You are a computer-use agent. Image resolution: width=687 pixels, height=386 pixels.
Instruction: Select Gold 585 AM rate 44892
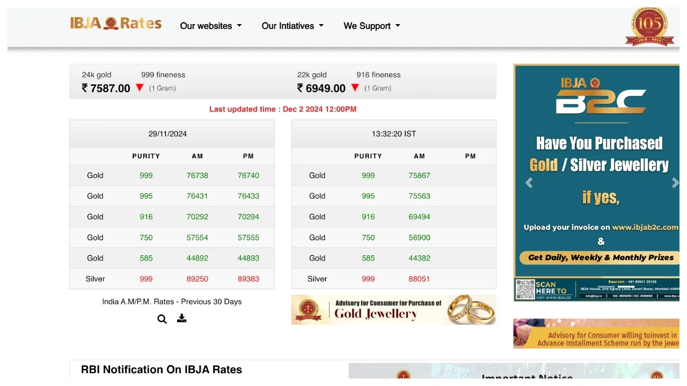click(198, 258)
